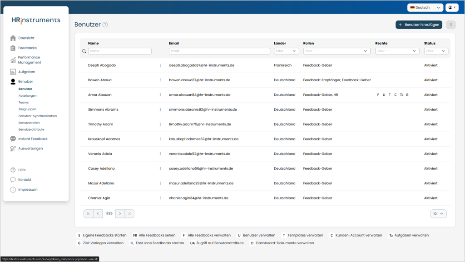
Task: Open Benutzer-Synchronisation in the sidebar
Action: pyautogui.click(x=38, y=116)
